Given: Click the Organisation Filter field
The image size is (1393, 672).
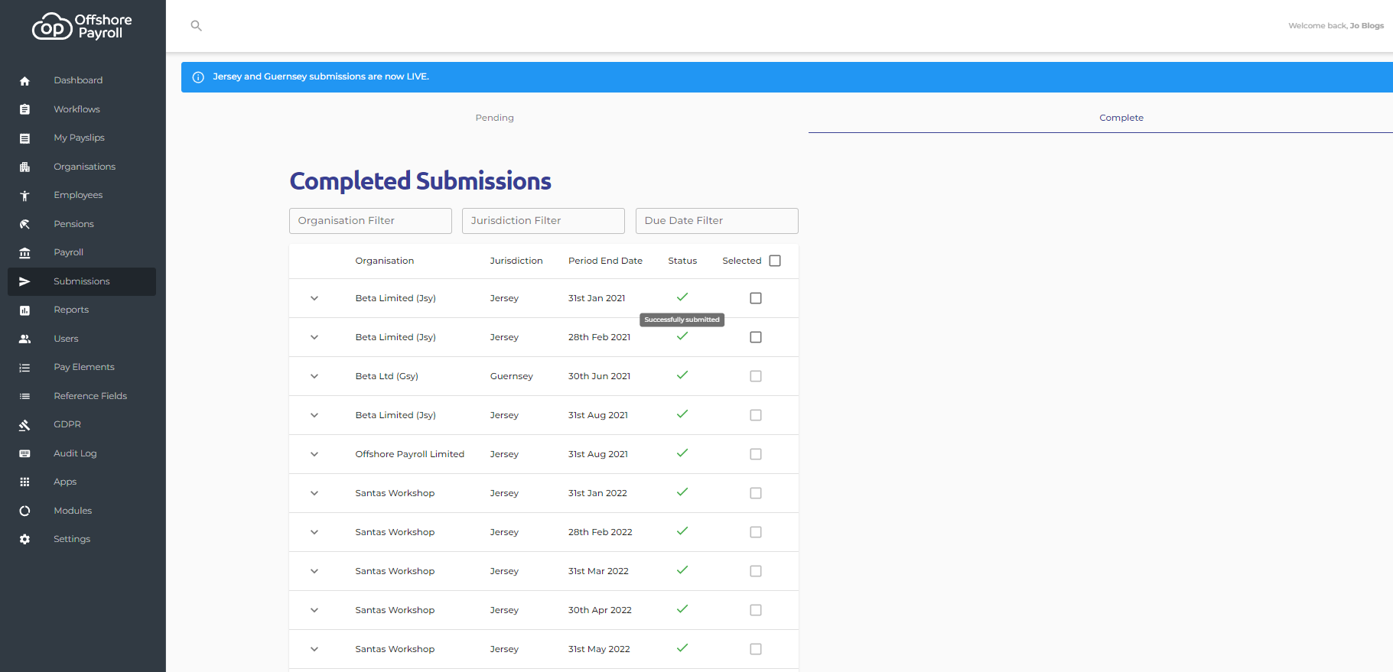Looking at the screenshot, I should click(x=370, y=221).
